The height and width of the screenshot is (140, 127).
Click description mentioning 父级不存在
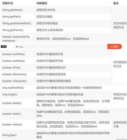pyautogui.click(x=73, y=124)
